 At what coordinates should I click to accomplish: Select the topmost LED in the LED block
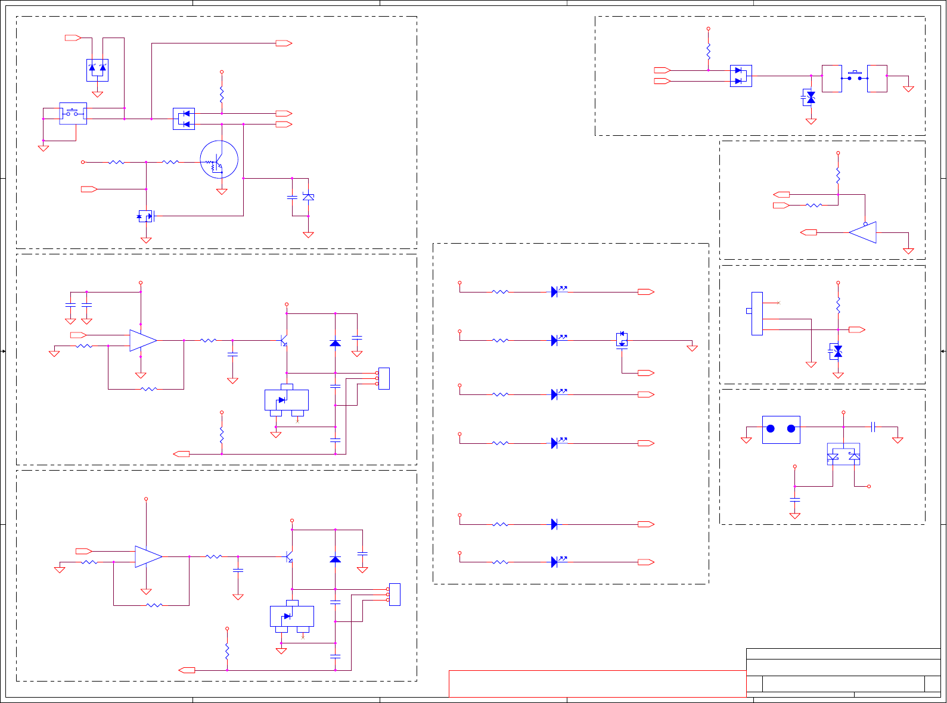[558, 291]
